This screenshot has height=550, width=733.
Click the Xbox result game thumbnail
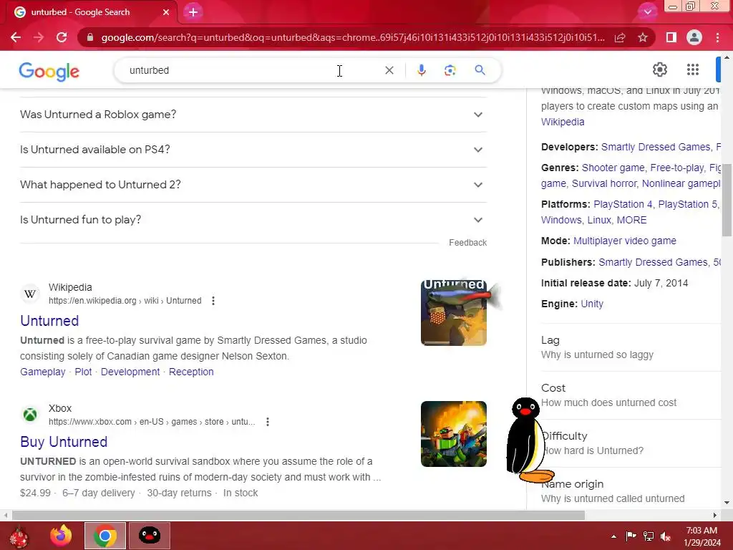(x=453, y=434)
